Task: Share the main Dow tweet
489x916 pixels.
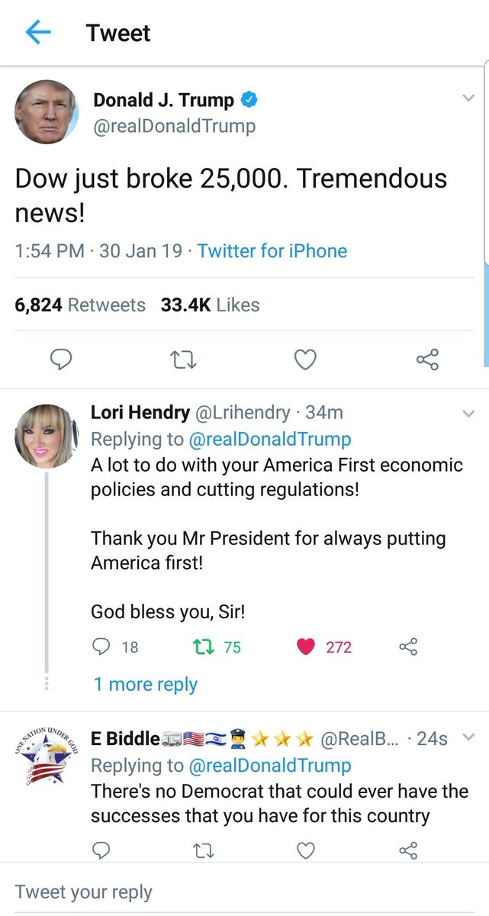Action: [427, 360]
